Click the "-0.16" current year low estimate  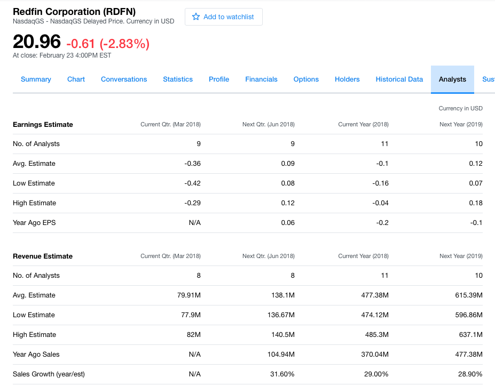[x=380, y=183]
